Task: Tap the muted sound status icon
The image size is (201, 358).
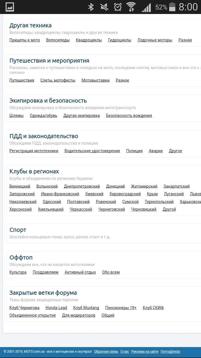Action: 104,7
